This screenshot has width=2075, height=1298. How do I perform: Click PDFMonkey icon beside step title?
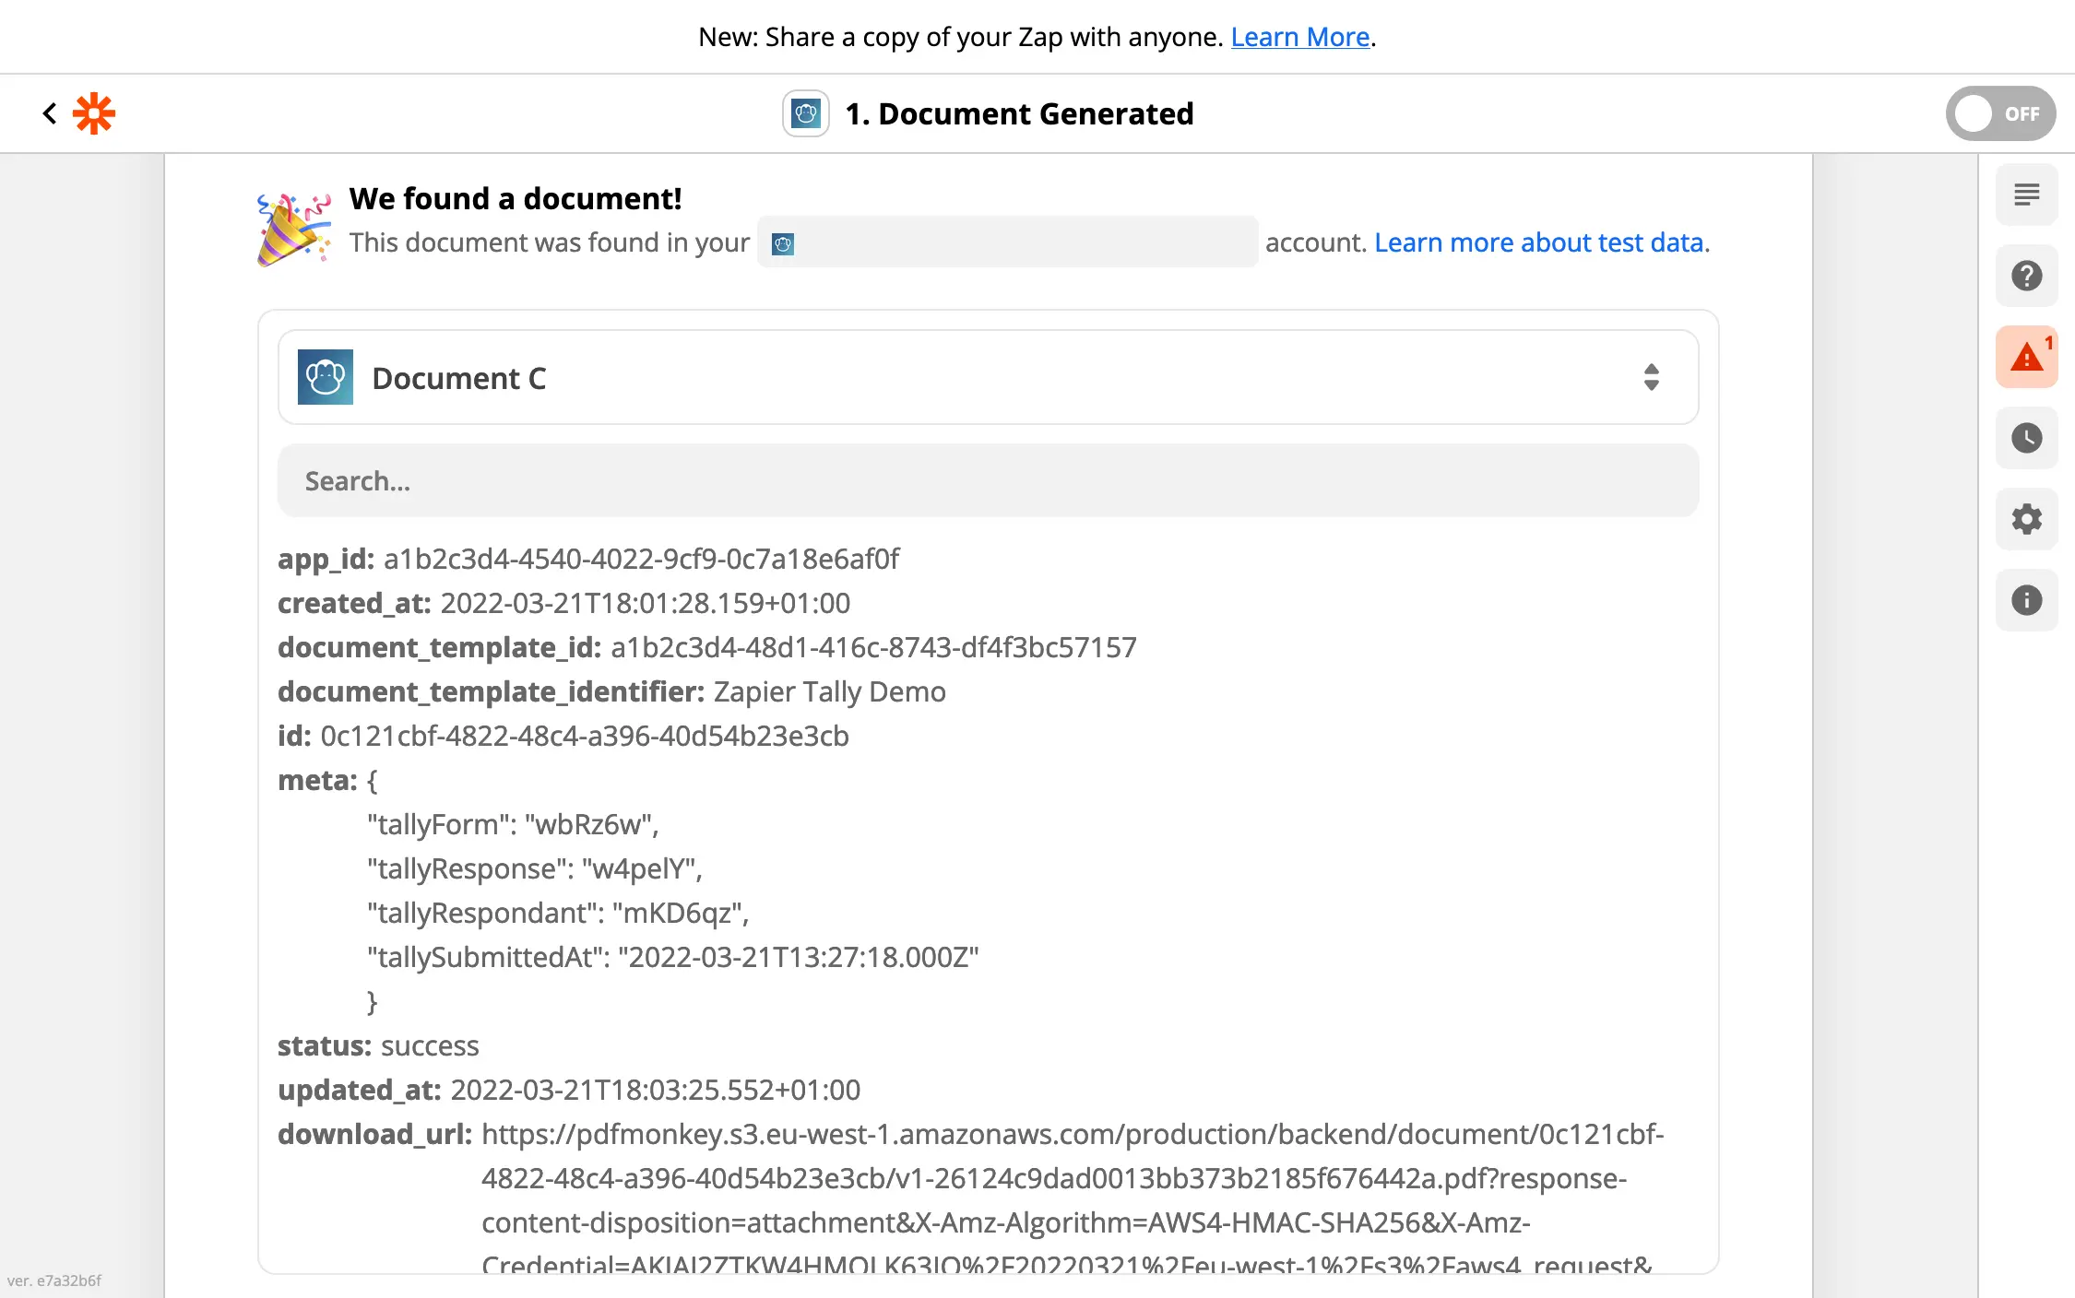tap(805, 113)
